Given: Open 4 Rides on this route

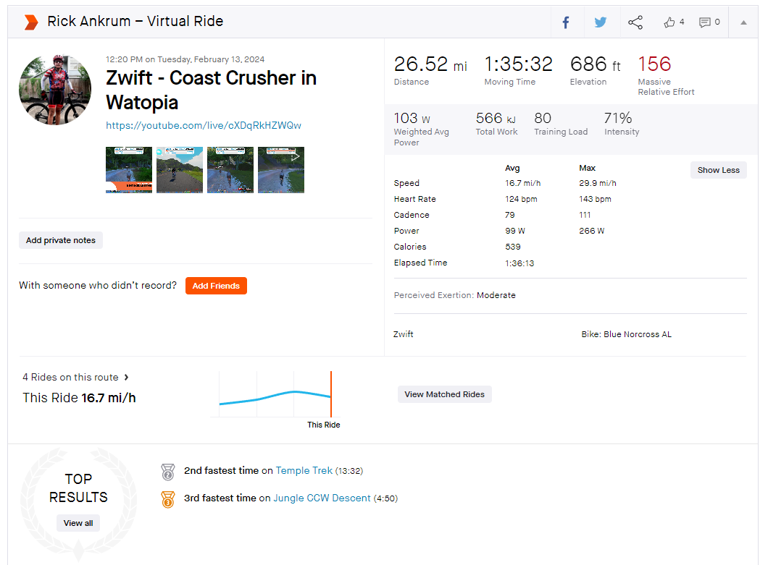Looking at the screenshot, I should coord(75,377).
